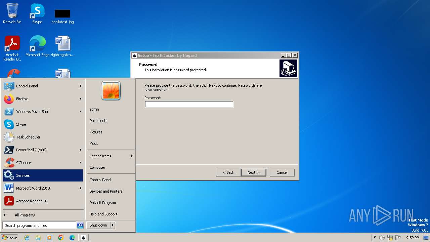Viewport: 430px width, 242px height.
Task: Open Default Programs
Action: (103, 203)
